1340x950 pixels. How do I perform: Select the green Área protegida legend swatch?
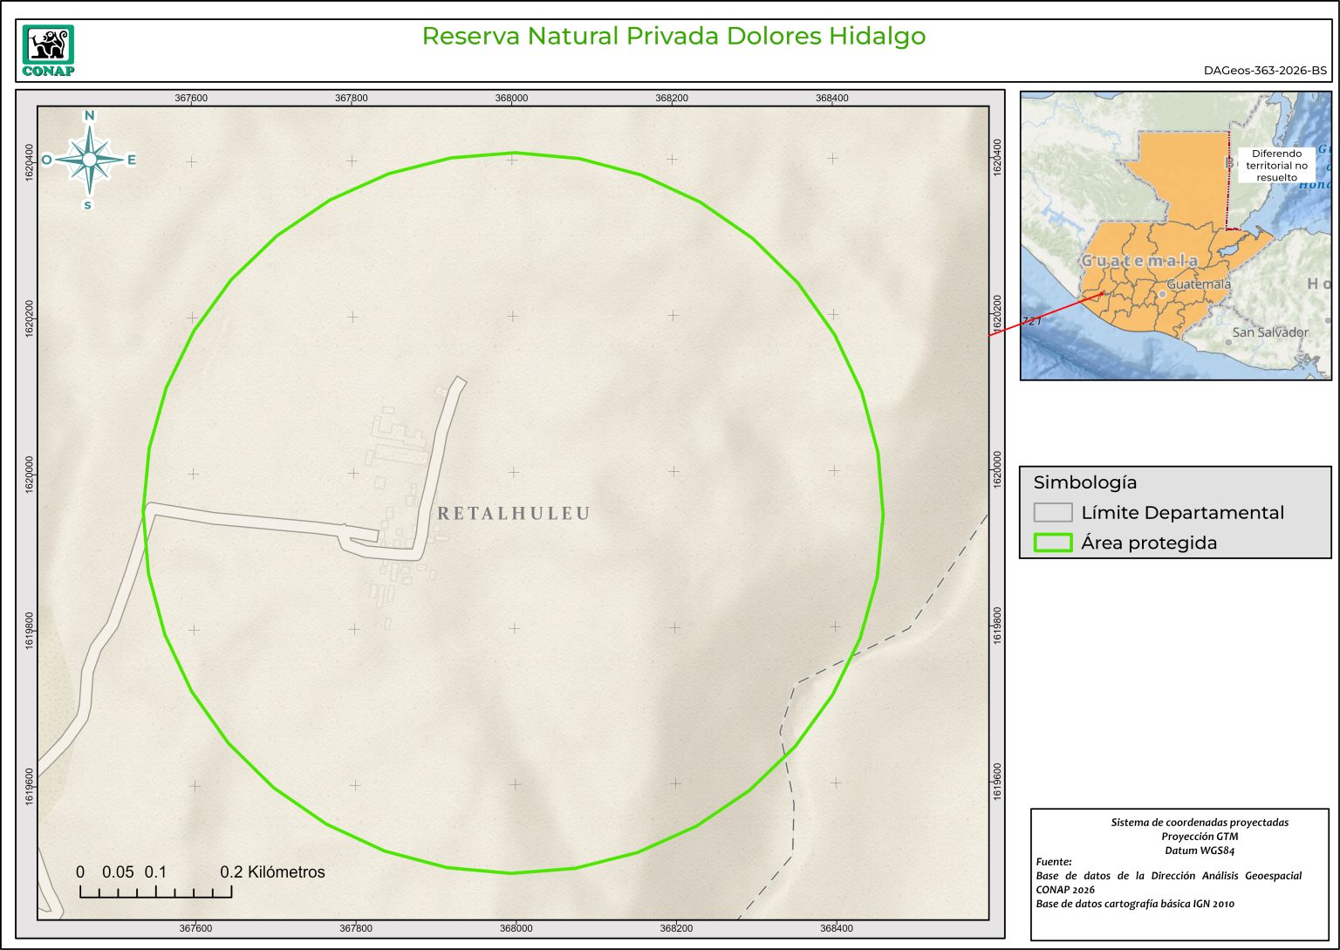point(1052,543)
